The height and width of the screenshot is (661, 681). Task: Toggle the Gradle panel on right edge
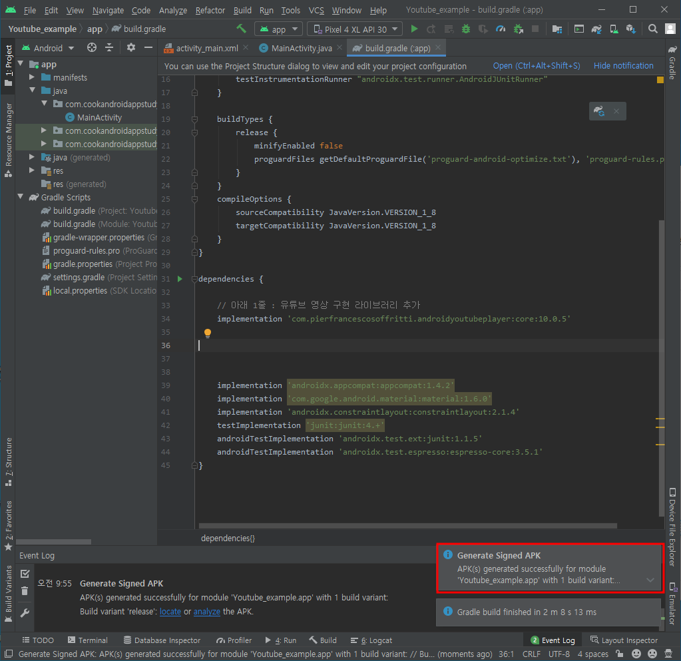(672, 62)
